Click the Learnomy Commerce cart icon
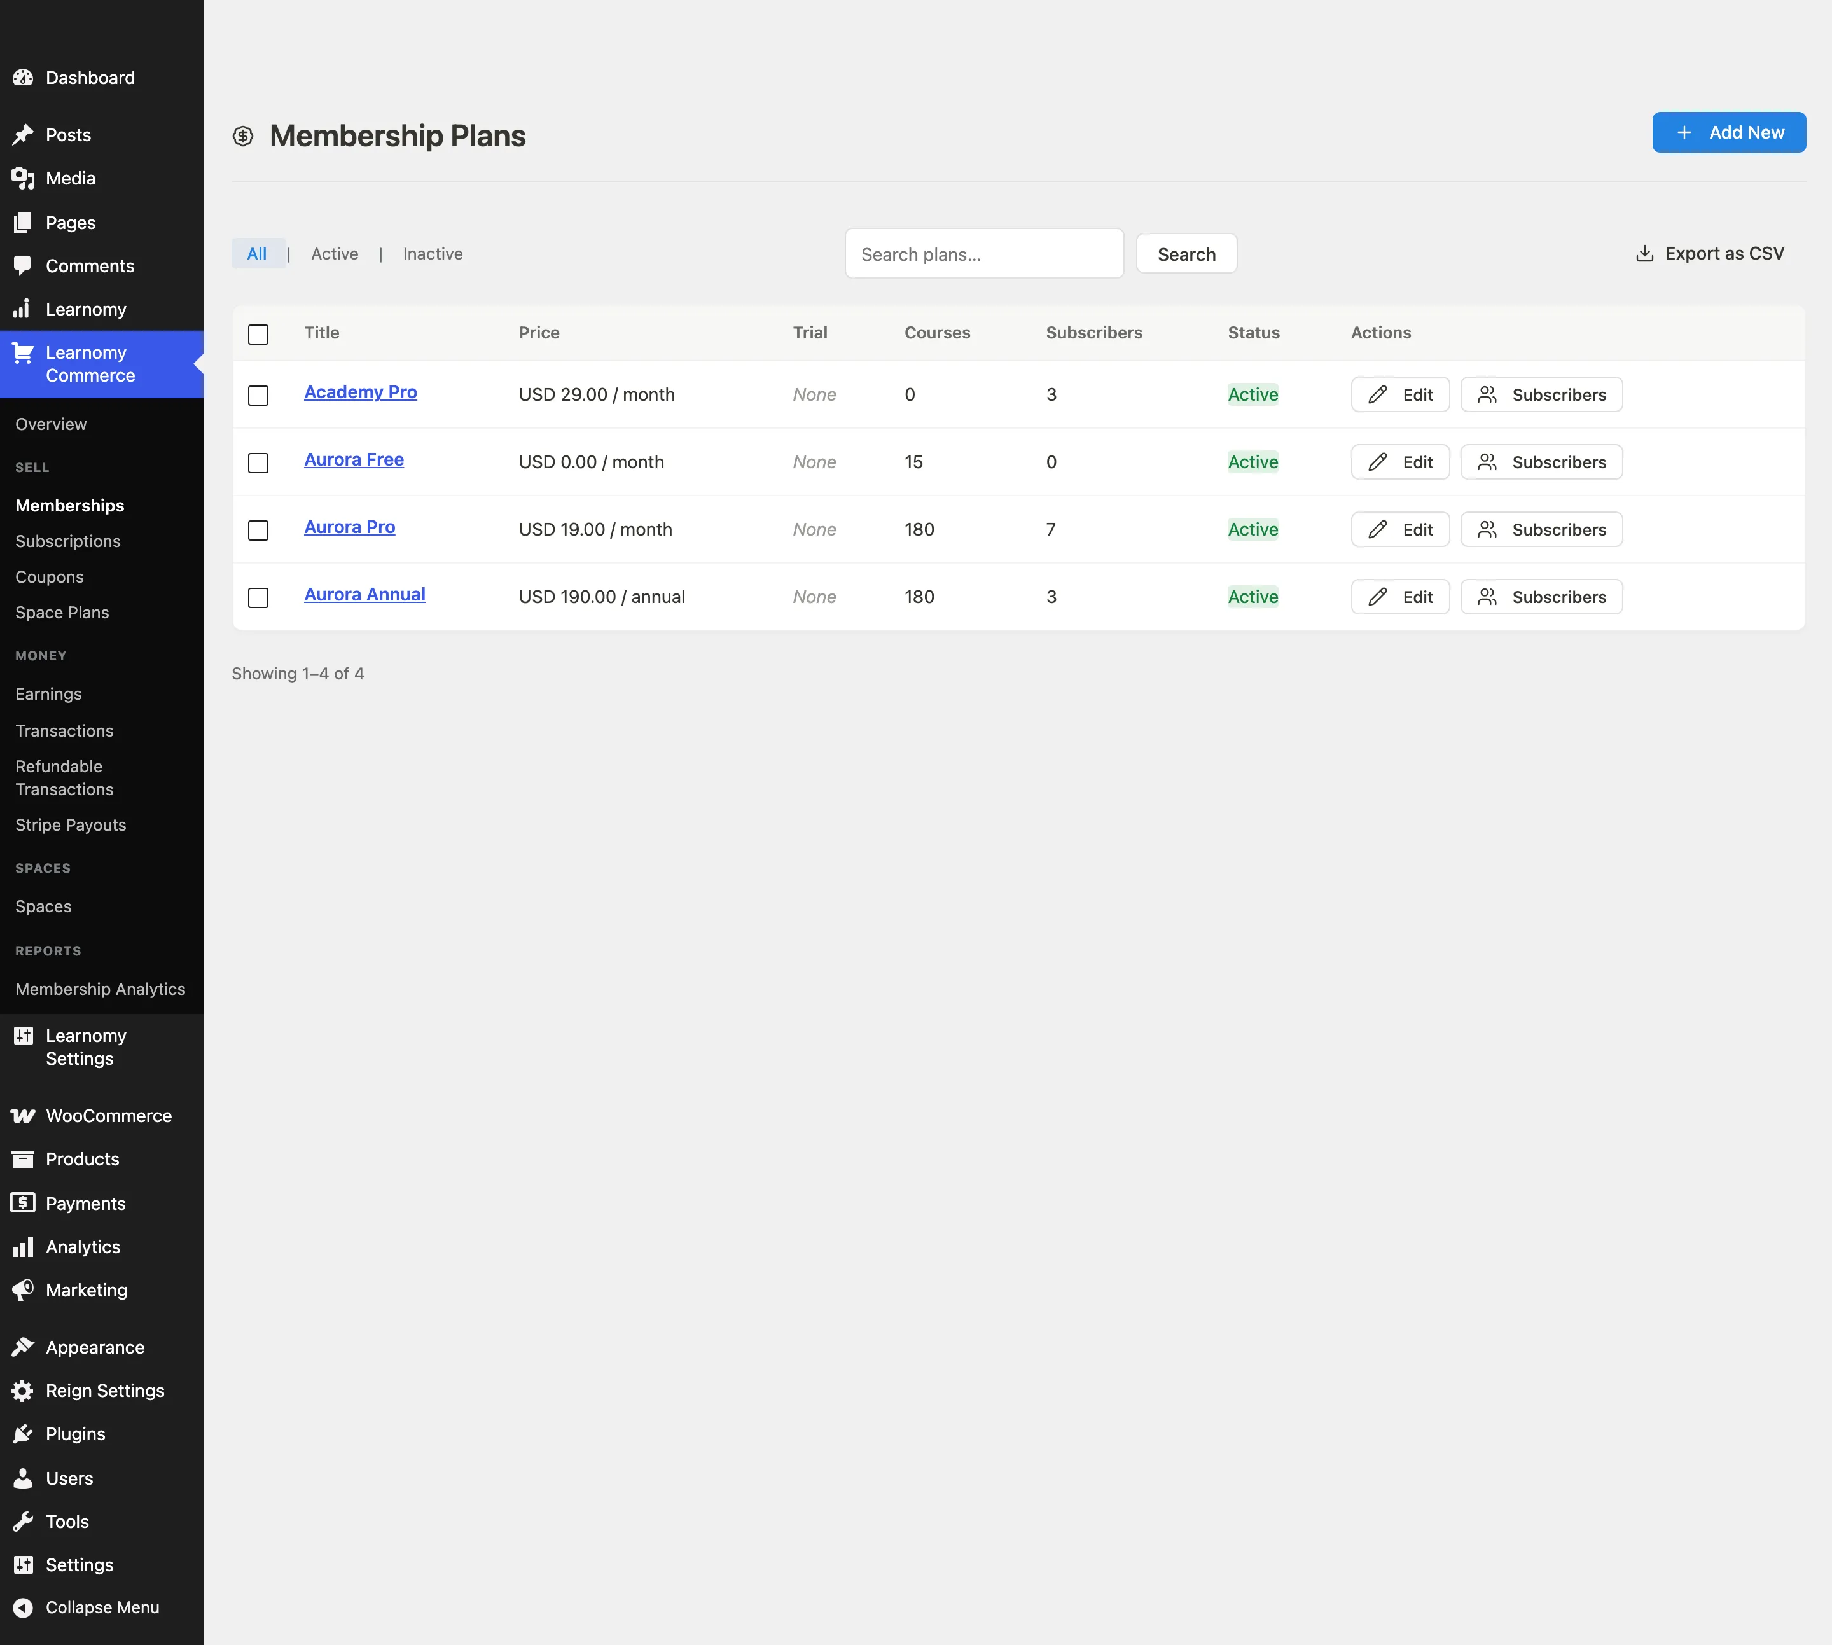The width and height of the screenshot is (1832, 1645). (x=23, y=352)
